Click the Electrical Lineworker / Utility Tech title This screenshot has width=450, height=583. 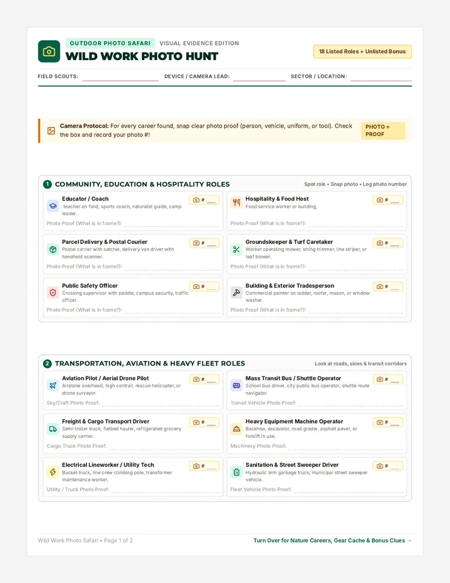click(x=108, y=465)
